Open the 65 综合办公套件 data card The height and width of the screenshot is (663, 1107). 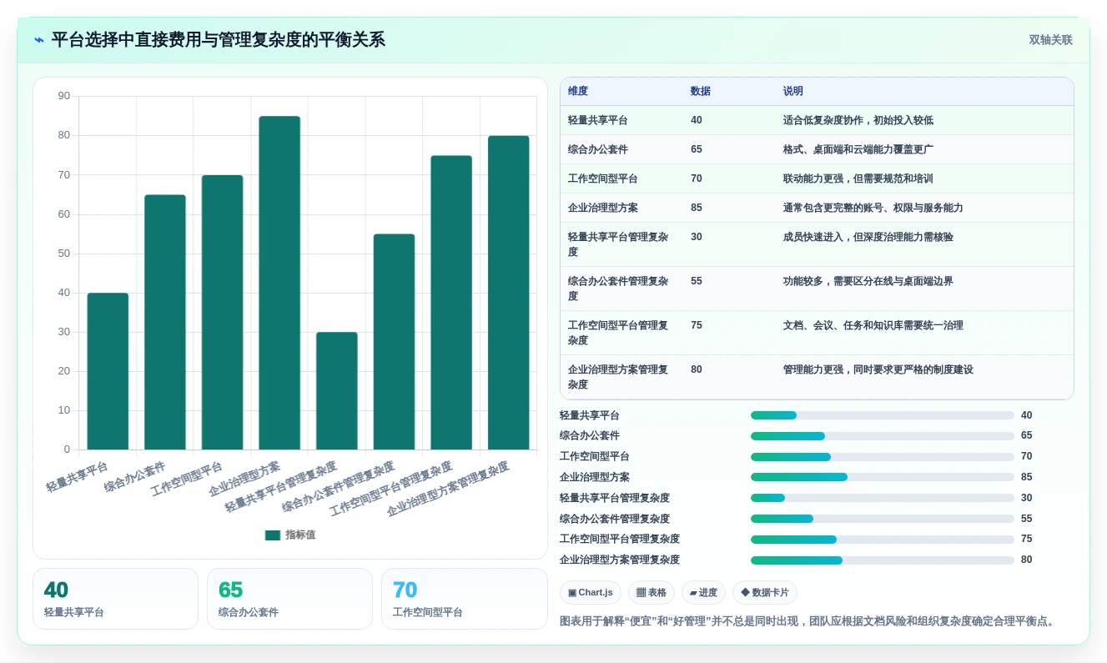[x=289, y=599]
